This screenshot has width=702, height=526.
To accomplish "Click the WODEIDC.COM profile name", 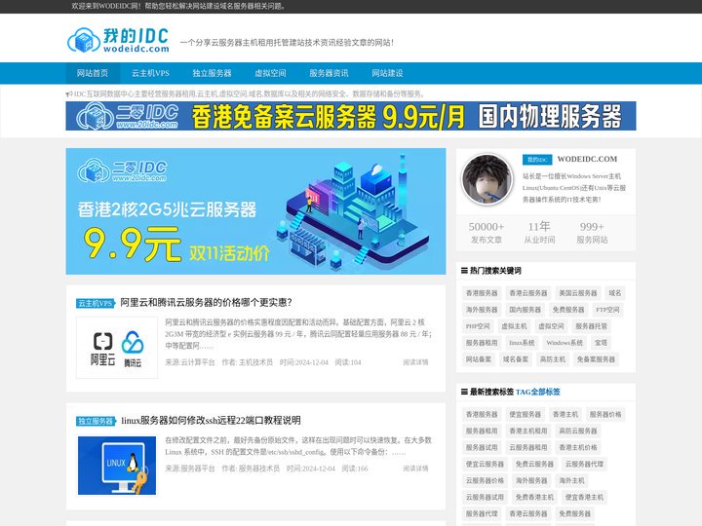I will tap(587, 159).
